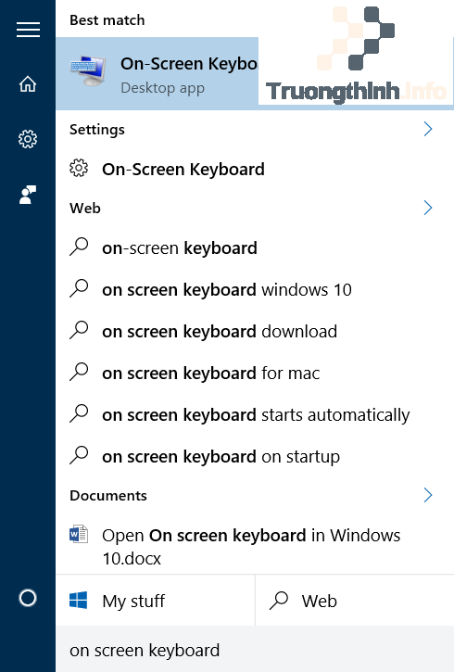Screen dimensions: 454x672
Task: Select gear icon beside On-Screen Keyboard setting
Action: (79, 168)
